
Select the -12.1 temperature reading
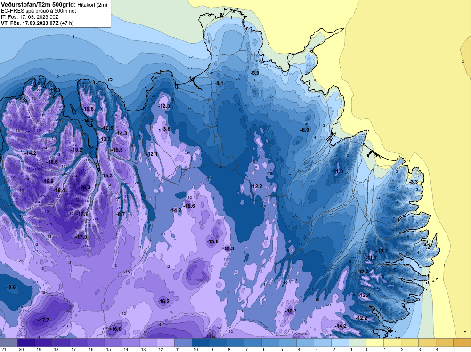(x=152, y=154)
